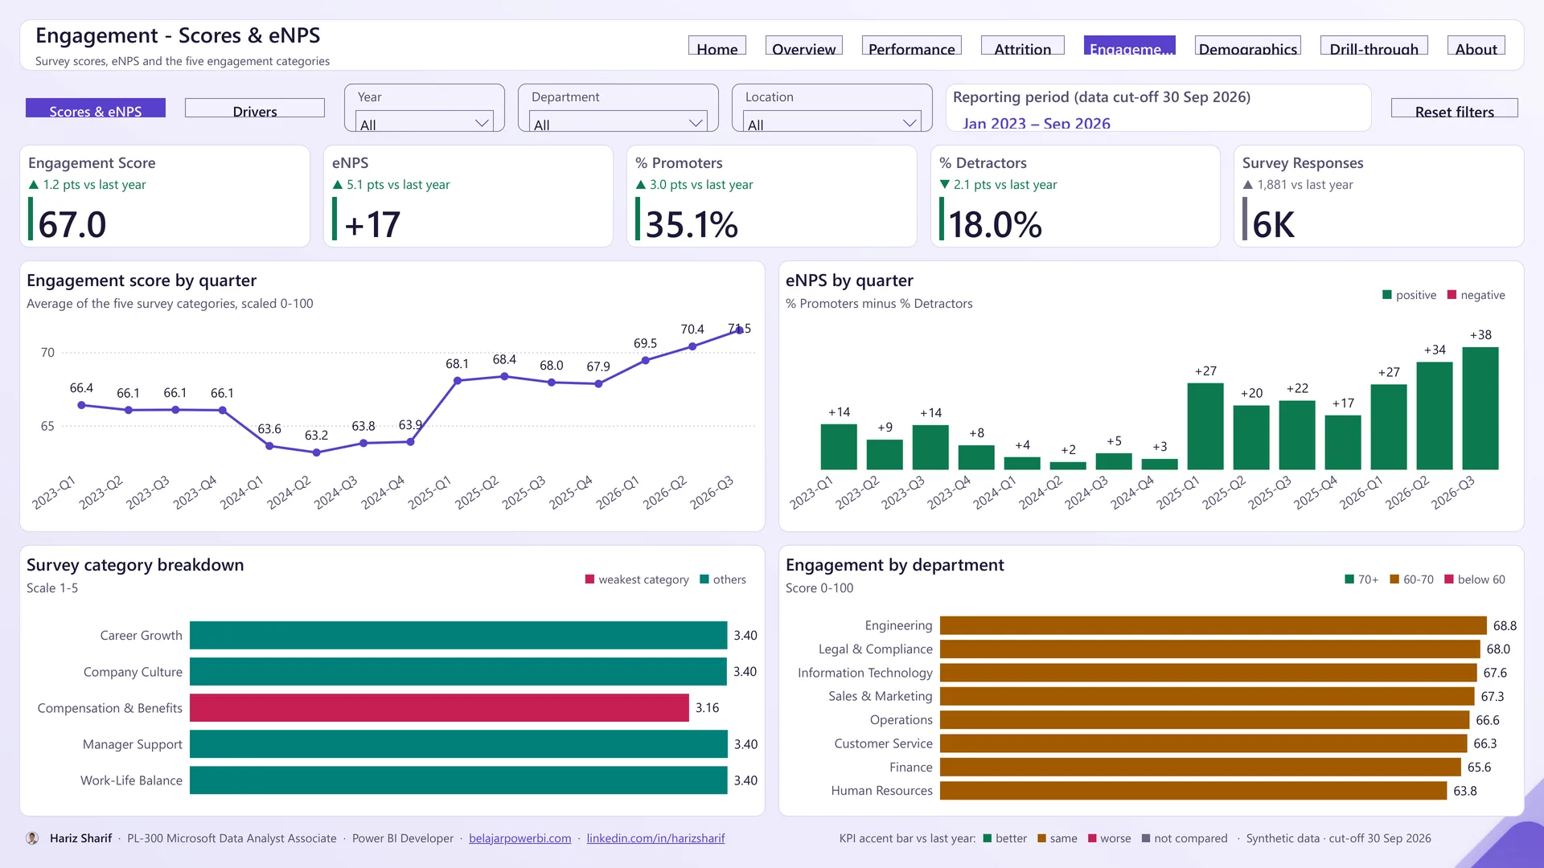This screenshot has width=1544, height=868.
Task: Click the +27 bar for 2025-Q1
Action: pyautogui.click(x=1205, y=427)
